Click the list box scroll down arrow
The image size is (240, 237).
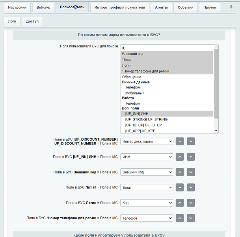216,131
